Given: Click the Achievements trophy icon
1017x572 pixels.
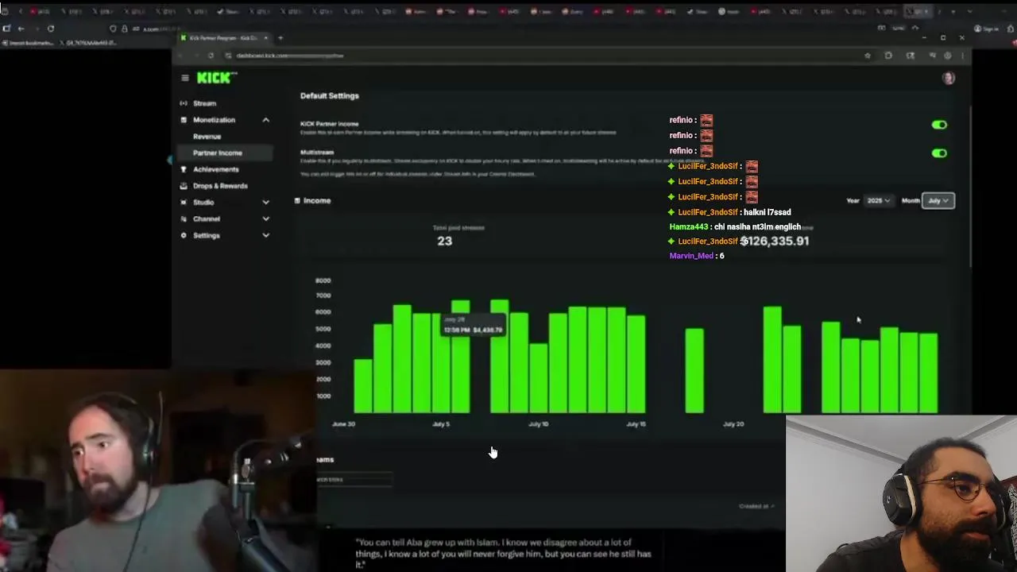Looking at the screenshot, I should [x=184, y=169].
